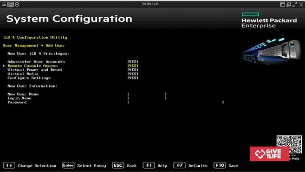Click the virtual media disc icon
Viewport: 305px width, 172px height.
pos(17,4)
